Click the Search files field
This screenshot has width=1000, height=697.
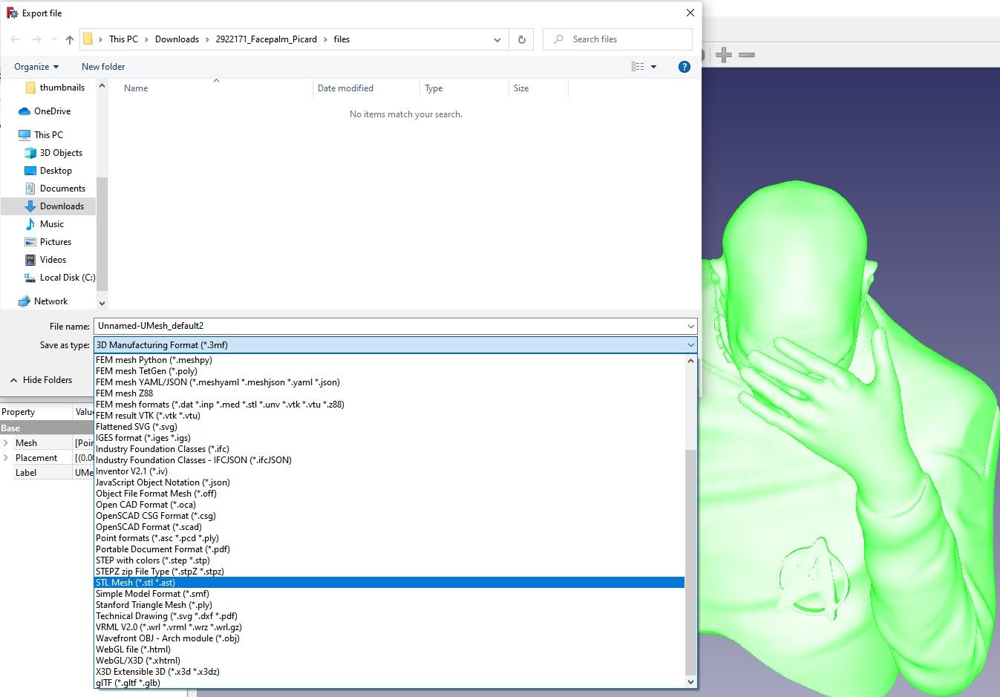pos(618,39)
